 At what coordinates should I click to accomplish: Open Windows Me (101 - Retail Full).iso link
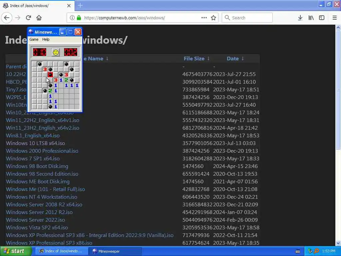45,189
